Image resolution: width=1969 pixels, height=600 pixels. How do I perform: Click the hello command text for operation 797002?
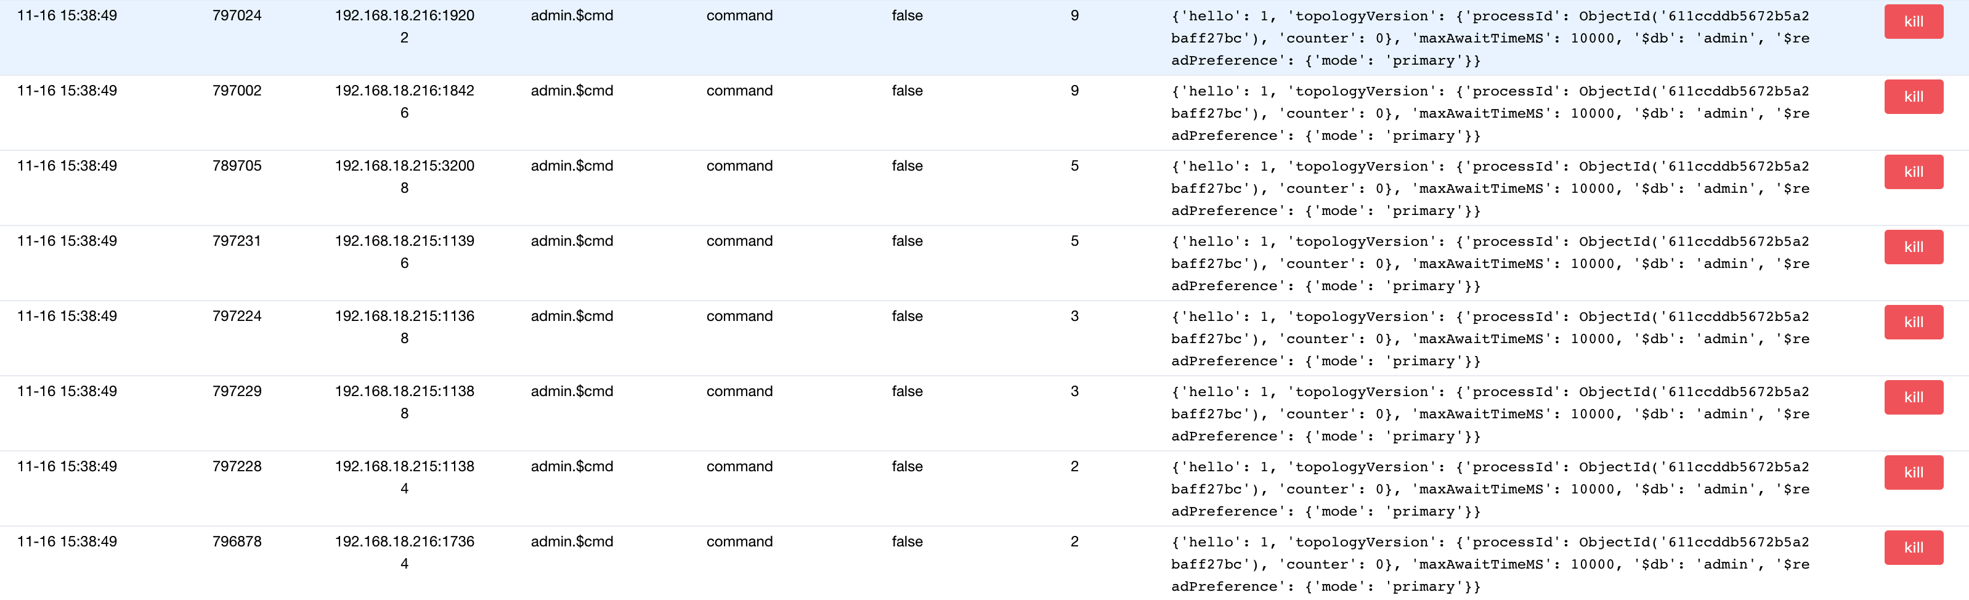coord(1489,113)
